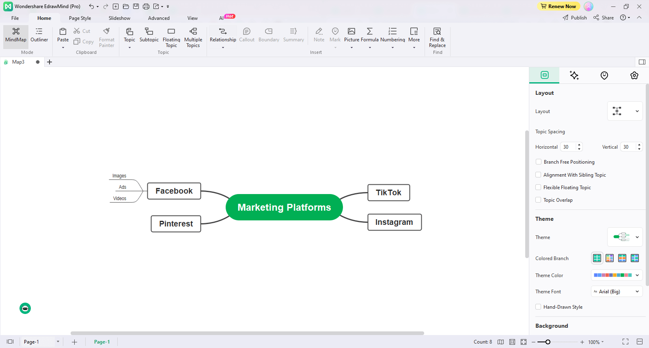Screen dimensions: 649x348
Task: Increase Vertical topic spacing
Action: [x=639, y=145]
